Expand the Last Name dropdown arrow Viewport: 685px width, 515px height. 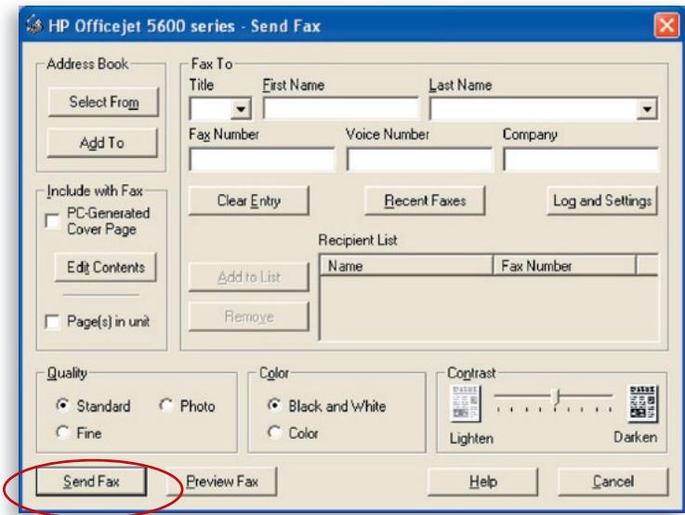(647, 109)
